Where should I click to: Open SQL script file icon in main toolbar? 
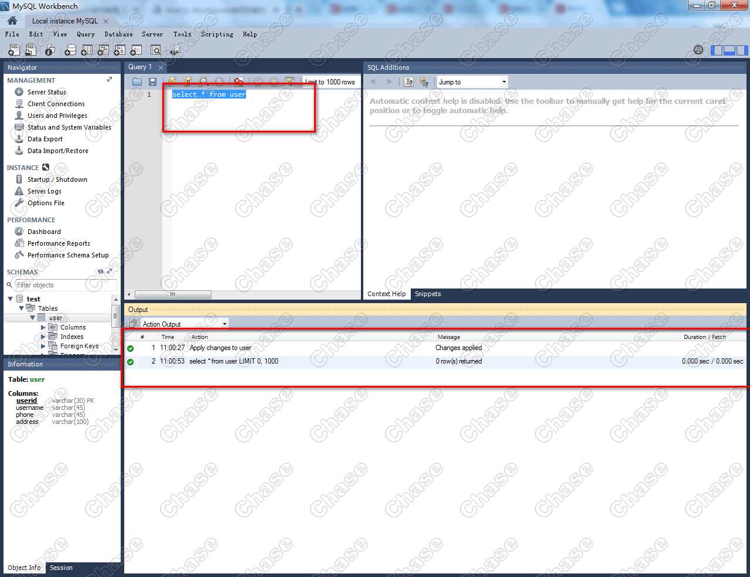(x=30, y=50)
